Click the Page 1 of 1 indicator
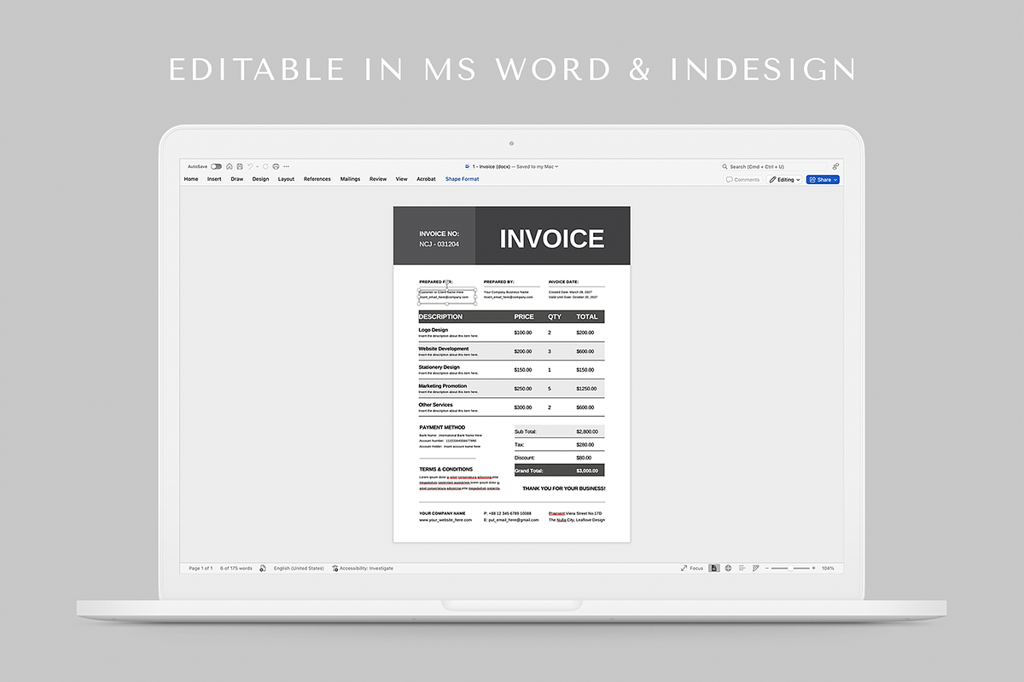Image resolution: width=1024 pixels, height=682 pixels. click(201, 568)
